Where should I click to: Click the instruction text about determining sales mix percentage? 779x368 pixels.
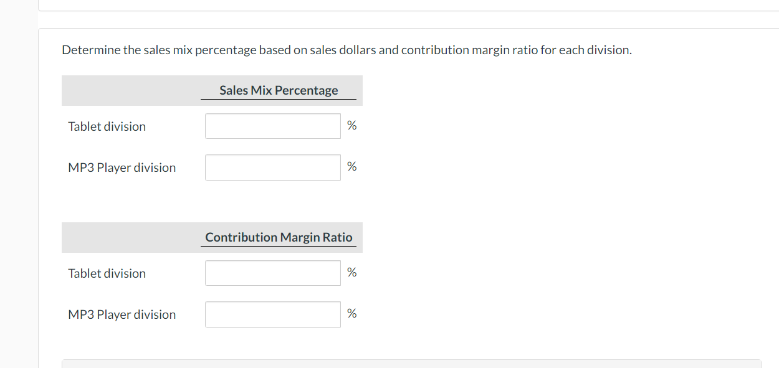click(x=346, y=49)
